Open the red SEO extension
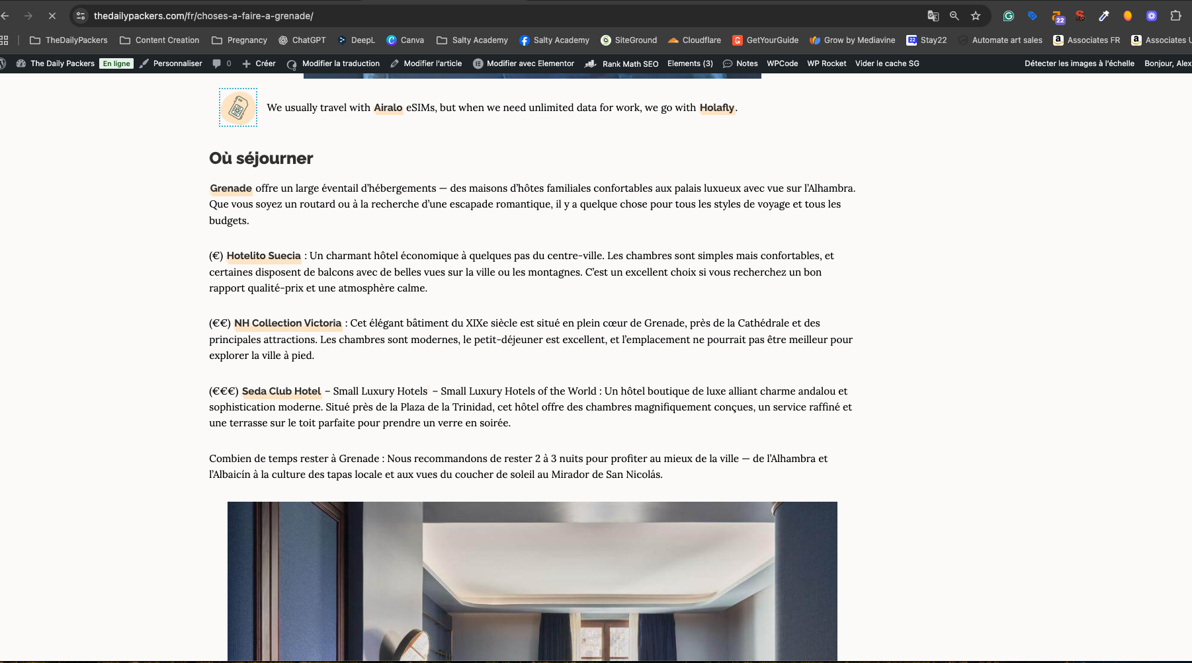This screenshot has width=1192, height=663. [x=1080, y=16]
